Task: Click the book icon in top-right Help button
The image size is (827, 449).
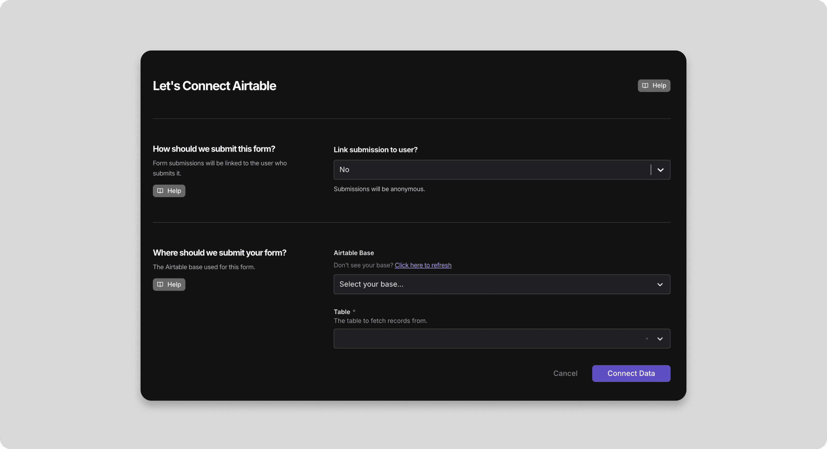Action: 645,86
